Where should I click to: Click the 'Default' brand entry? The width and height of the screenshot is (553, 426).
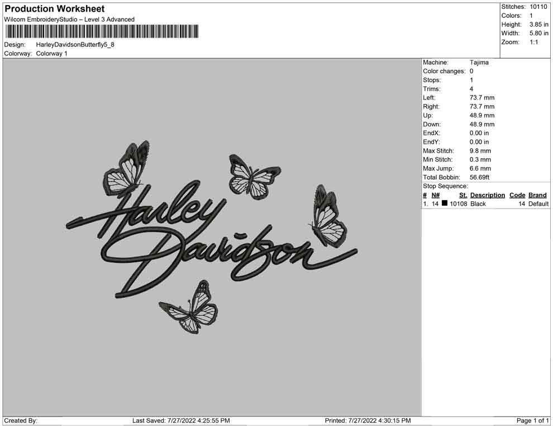click(538, 203)
